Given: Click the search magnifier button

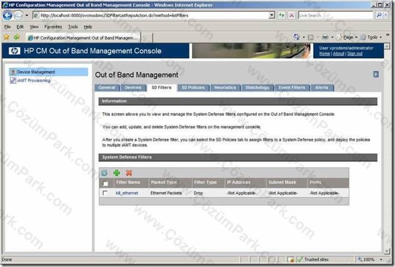Looking at the screenshot, I should [379, 16].
